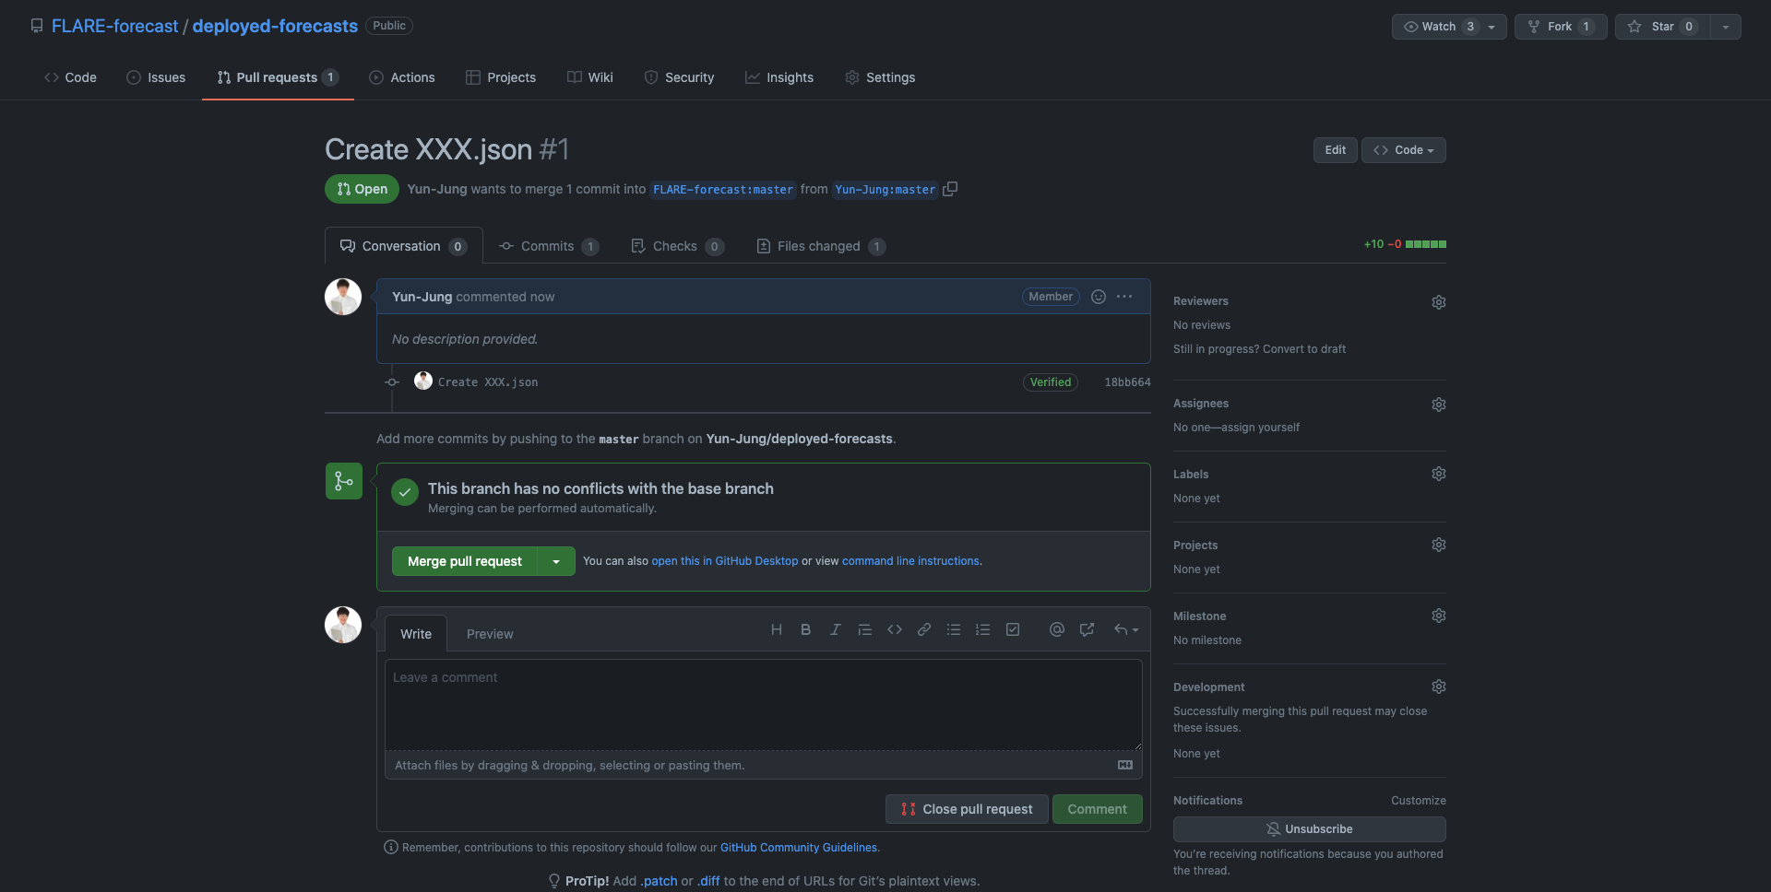Click Yun-Jung's avatar beside the comment
The height and width of the screenshot is (892, 1771).
pos(343,297)
